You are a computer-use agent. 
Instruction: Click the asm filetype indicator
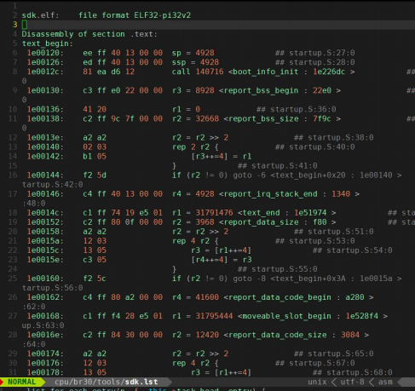385,382
